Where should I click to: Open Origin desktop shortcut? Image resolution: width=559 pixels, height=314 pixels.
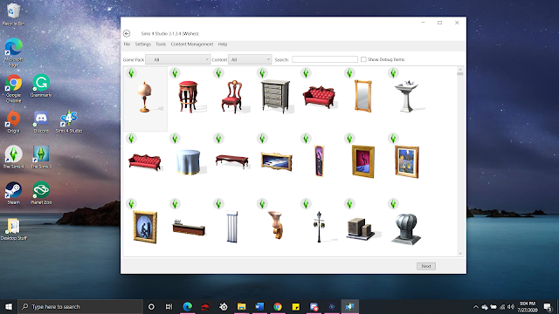[x=13, y=121]
